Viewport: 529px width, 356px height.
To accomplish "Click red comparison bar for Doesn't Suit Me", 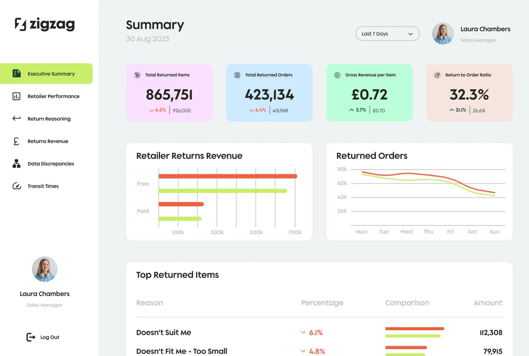I will [x=415, y=329].
